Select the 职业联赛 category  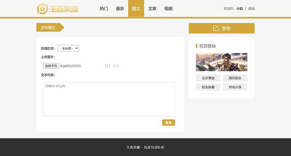(x=208, y=87)
